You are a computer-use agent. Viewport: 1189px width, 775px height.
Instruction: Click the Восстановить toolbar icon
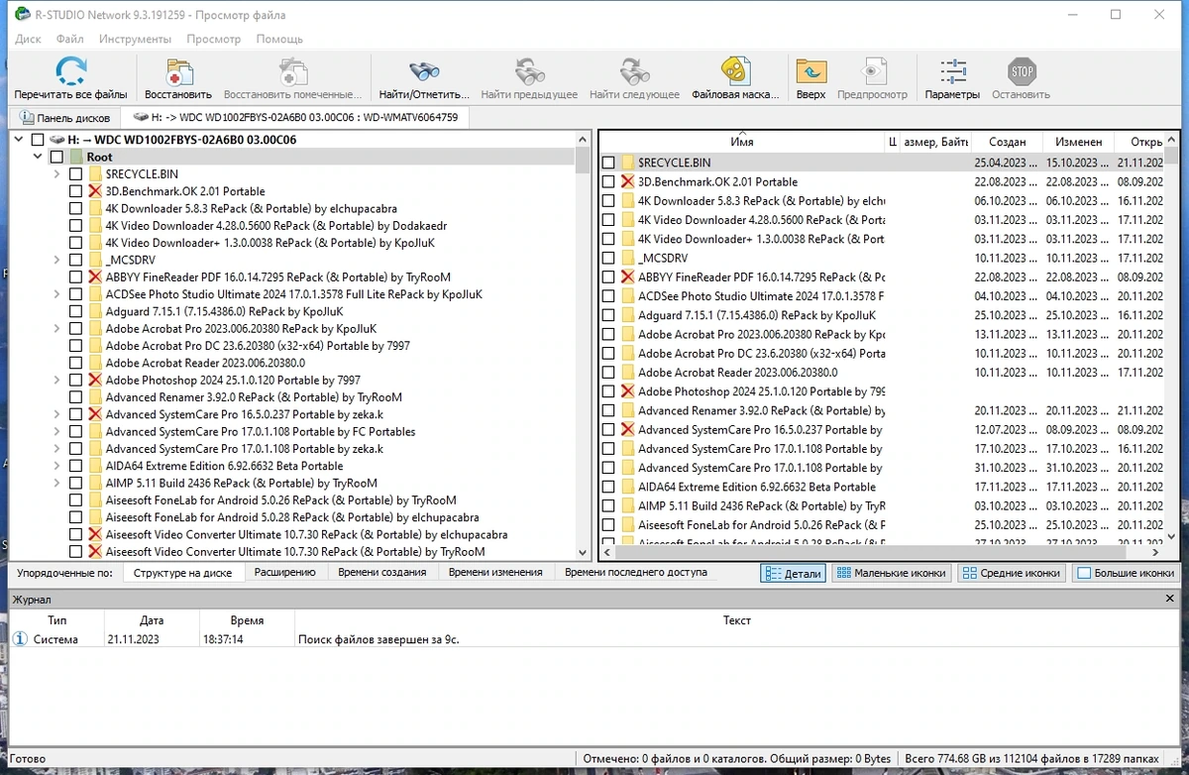178,71
